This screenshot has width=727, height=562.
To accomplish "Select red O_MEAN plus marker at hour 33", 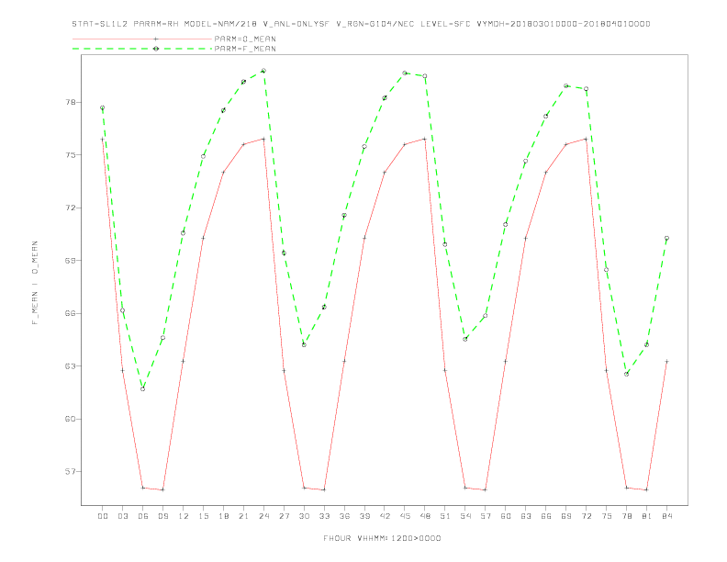I will coord(324,489).
